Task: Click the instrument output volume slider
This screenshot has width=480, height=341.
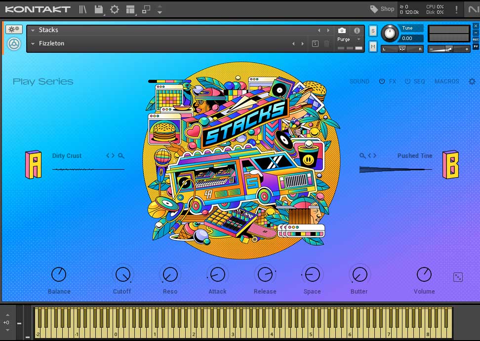Action: point(449,49)
